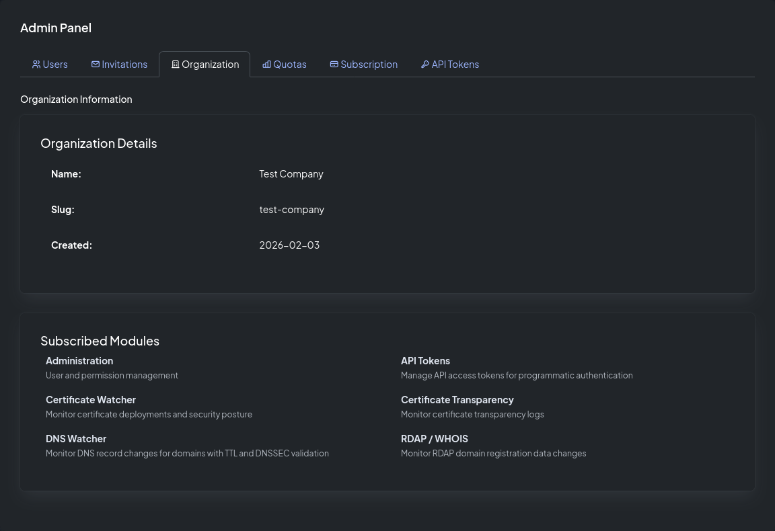Open the Subscription tab
This screenshot has width=775, height=531.
[364, 65]
